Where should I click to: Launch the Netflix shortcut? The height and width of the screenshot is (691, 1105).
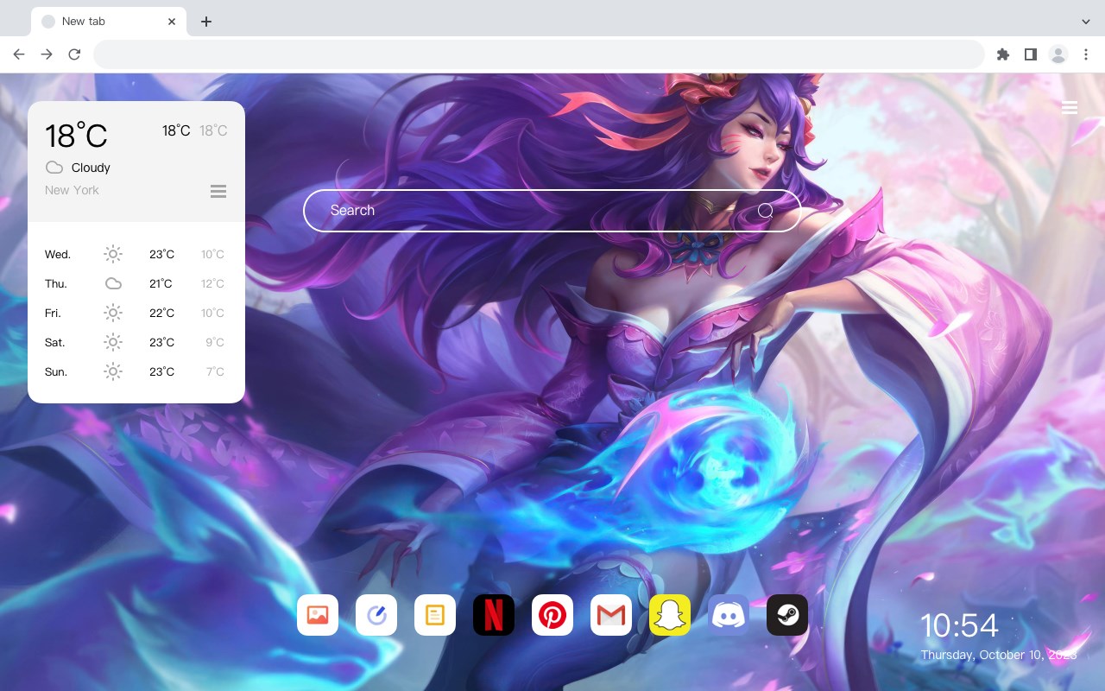[494, 615]
